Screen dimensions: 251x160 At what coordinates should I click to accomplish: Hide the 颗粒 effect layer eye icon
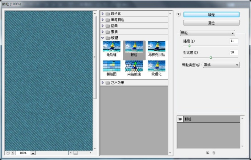(x=180, y=119)
